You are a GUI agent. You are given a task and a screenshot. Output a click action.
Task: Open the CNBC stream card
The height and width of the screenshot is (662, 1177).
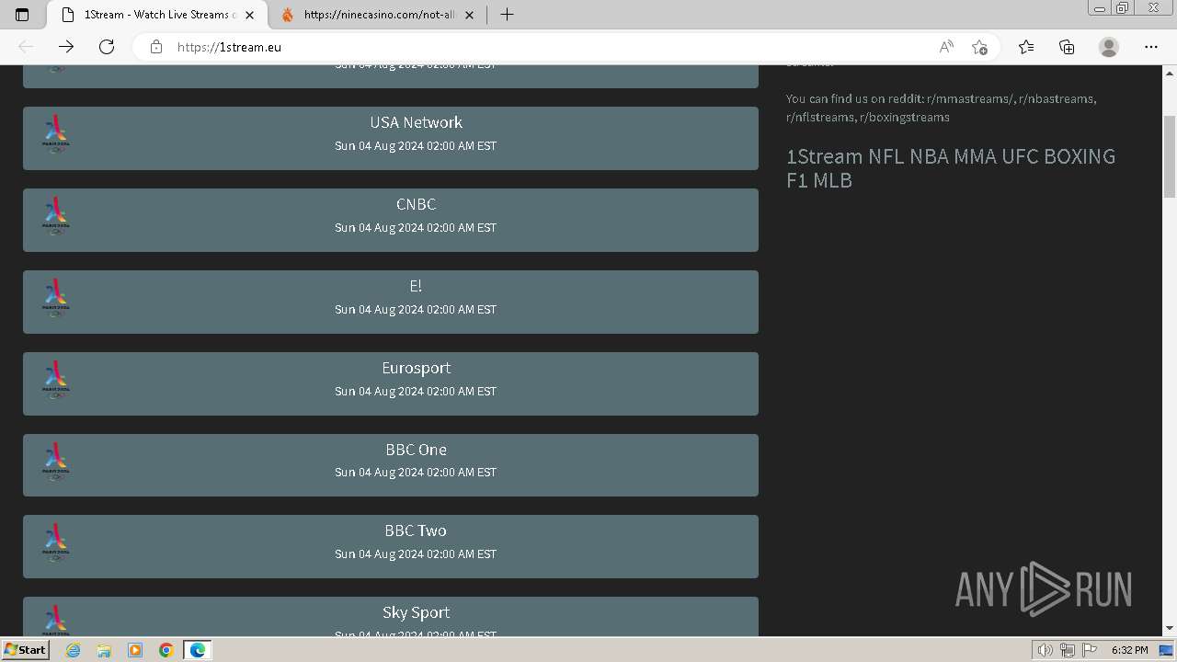(391, 220)
